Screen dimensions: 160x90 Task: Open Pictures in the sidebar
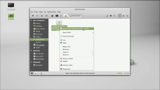pos(39,34)
